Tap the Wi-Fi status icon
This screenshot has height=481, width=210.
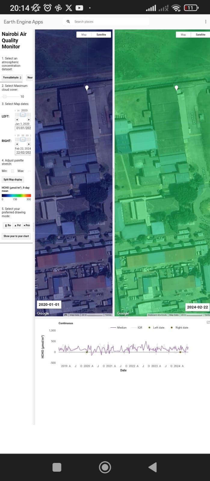(176, 8)
